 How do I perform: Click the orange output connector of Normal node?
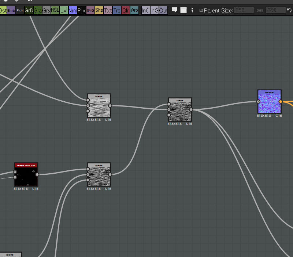281,102
